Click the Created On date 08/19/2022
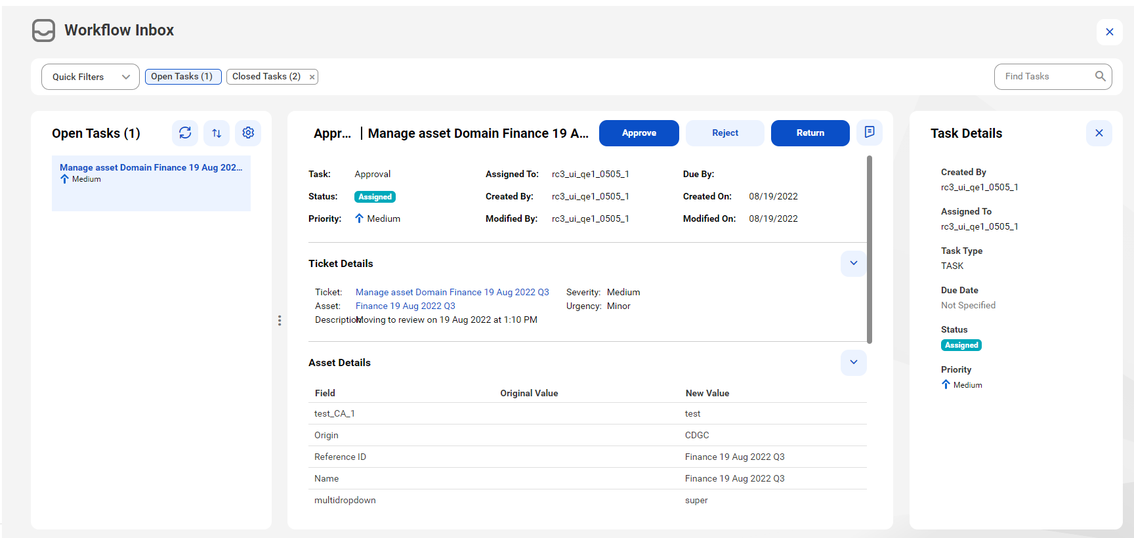 tap(773, 196)
